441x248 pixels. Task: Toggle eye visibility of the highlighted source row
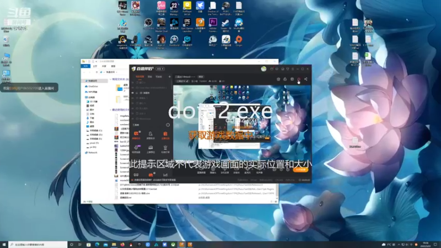[x=133, y=93]
